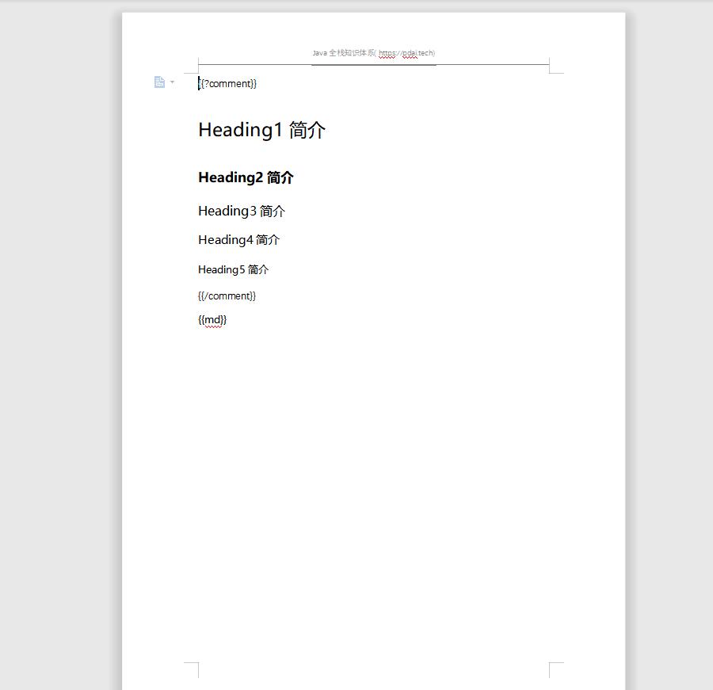713x690 pixels.
Task: Open the paste options dropdown arrow
Action: 173,82
